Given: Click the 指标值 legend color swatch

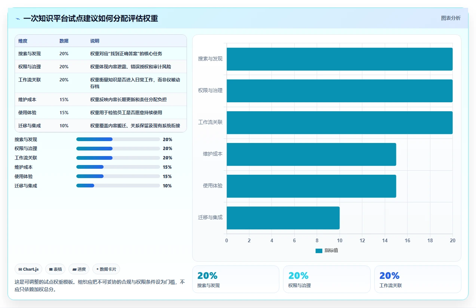Looking at the screenshot, I should [319, 251].
